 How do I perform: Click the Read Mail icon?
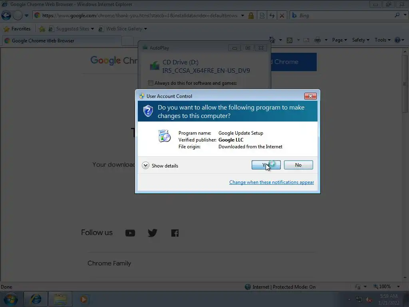tap(306, 40)
